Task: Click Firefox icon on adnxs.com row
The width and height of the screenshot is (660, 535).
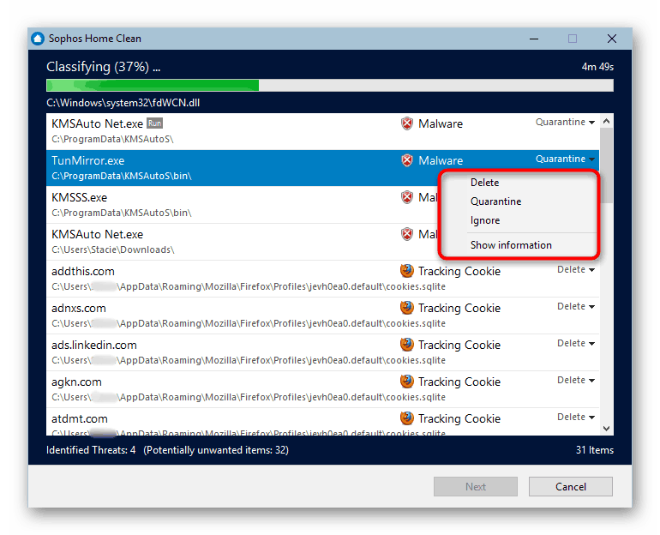Action: (x=406, y=308)
